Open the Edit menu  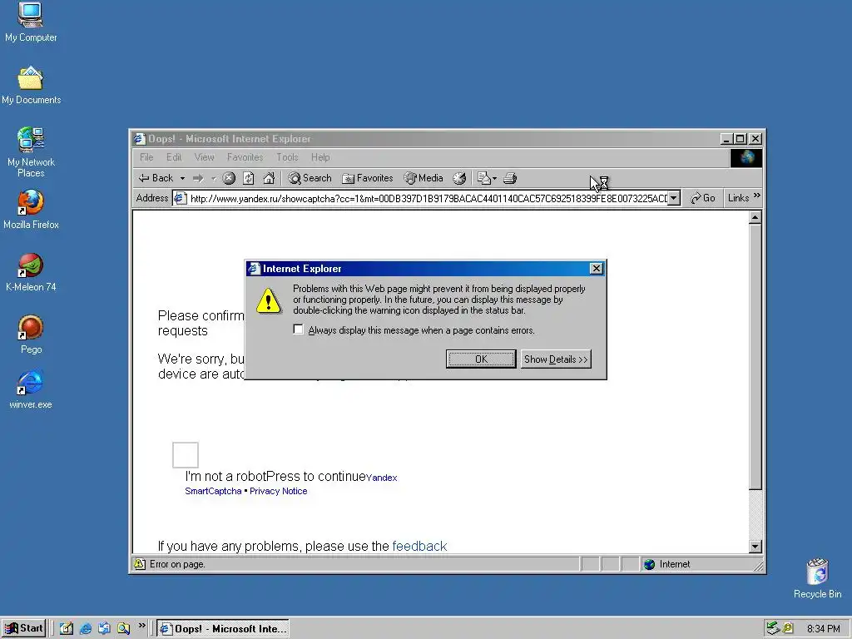point(174,157)
